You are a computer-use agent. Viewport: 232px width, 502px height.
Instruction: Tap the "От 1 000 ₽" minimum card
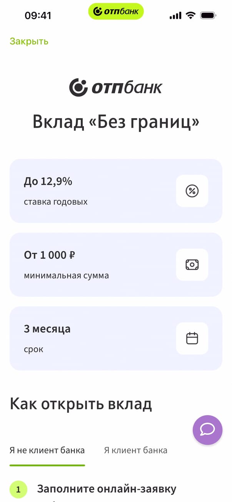tap(92, 265)
